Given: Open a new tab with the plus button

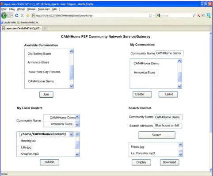Looking at the screenshot, I should click(45, 28).
